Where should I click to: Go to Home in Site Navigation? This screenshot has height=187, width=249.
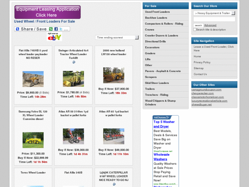coord(214,56)
